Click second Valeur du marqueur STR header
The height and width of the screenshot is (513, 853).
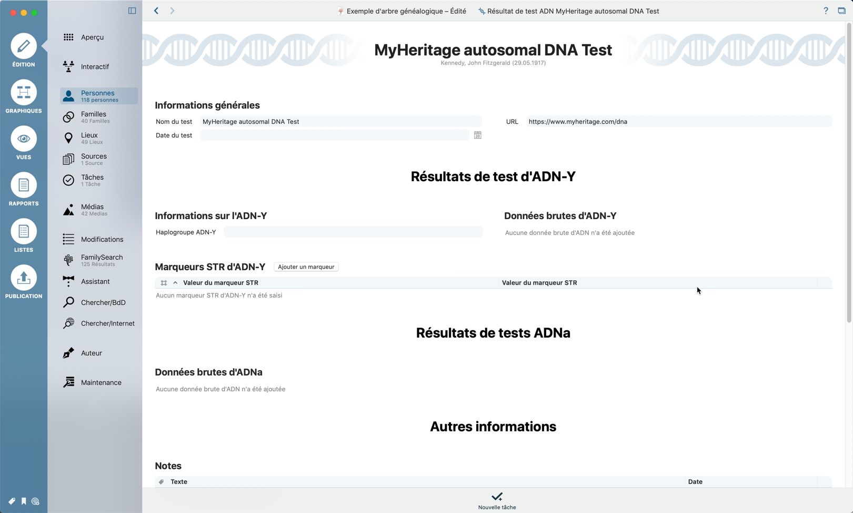point(539,283)
